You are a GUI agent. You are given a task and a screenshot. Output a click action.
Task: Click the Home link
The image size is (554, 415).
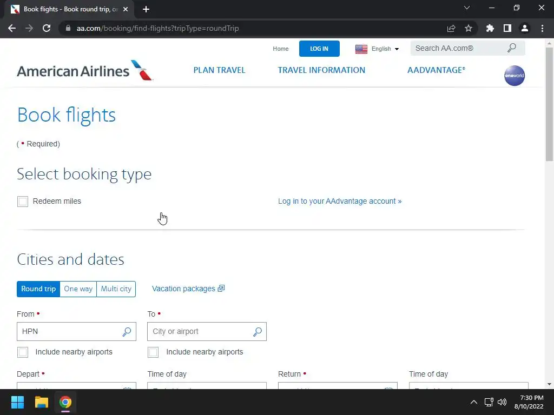coord(281,49)
